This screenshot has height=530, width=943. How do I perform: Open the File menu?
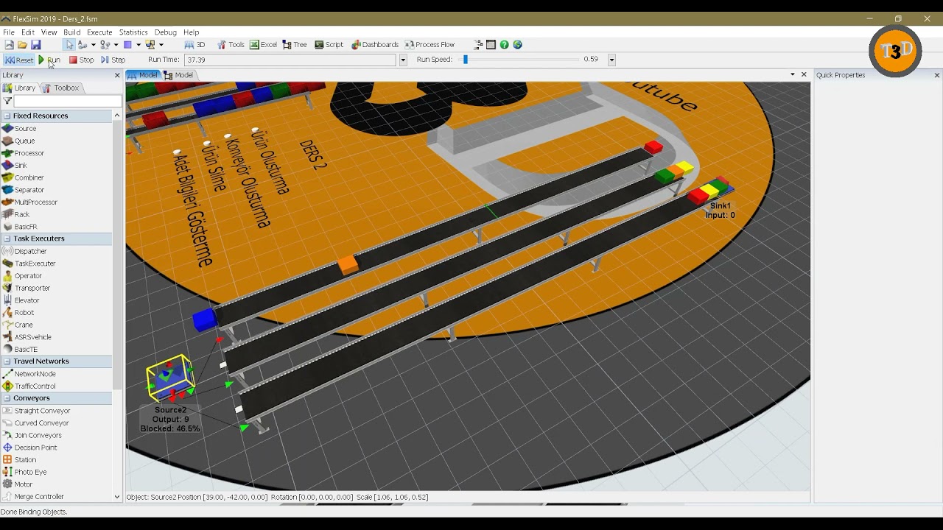[9, 32]
